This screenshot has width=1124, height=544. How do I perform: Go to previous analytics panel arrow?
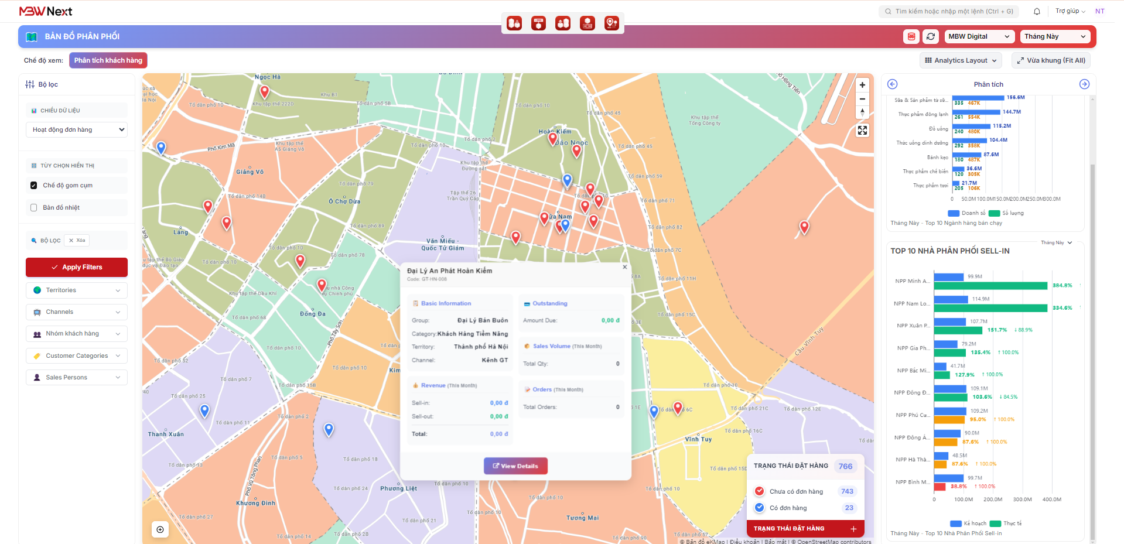[892, 84]
